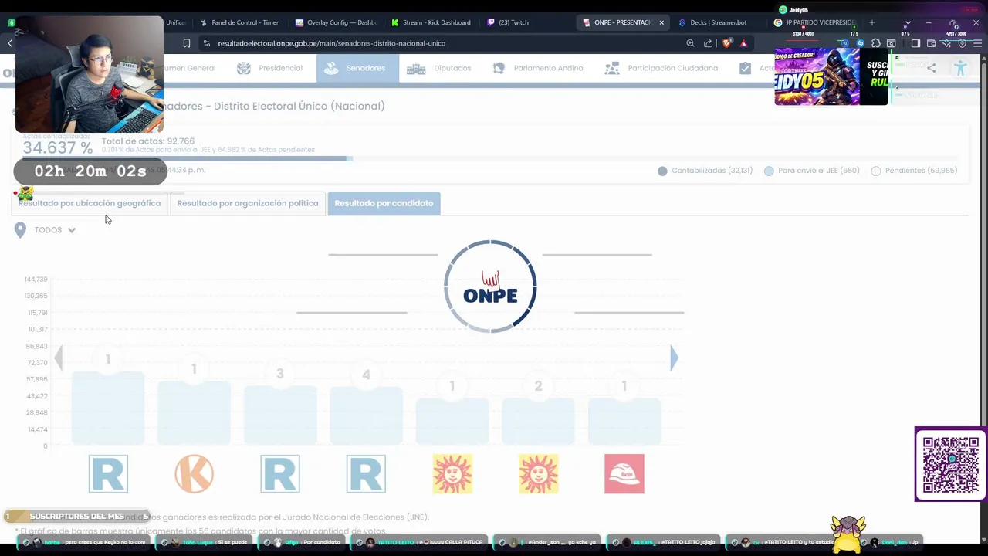Select the Resultado por candidato tab
Viewport: 988px width, 556px height.
(x=384, y=203)
